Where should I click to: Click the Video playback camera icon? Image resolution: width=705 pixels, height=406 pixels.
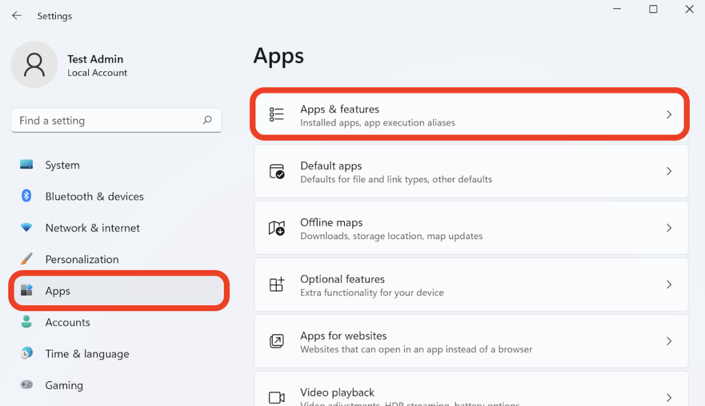click(x=277, y=398)
